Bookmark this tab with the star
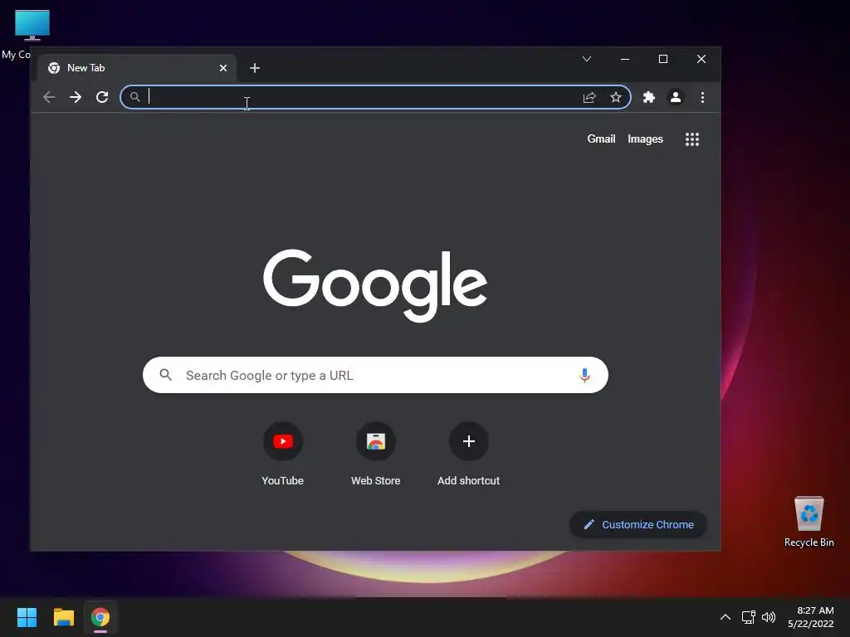The width and height of the screenshot is (850, 637). (616, 98)
